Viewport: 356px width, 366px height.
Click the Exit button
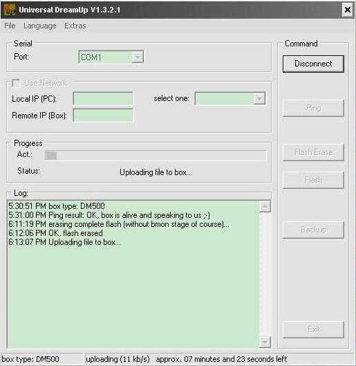[313, 329]
